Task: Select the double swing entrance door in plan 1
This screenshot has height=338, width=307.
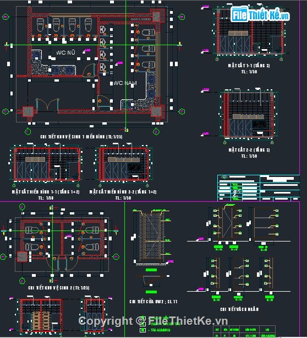Action: coord(47,105)
